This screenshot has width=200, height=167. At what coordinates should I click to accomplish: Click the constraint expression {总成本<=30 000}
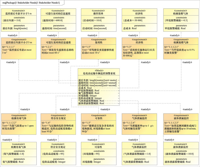133,20
